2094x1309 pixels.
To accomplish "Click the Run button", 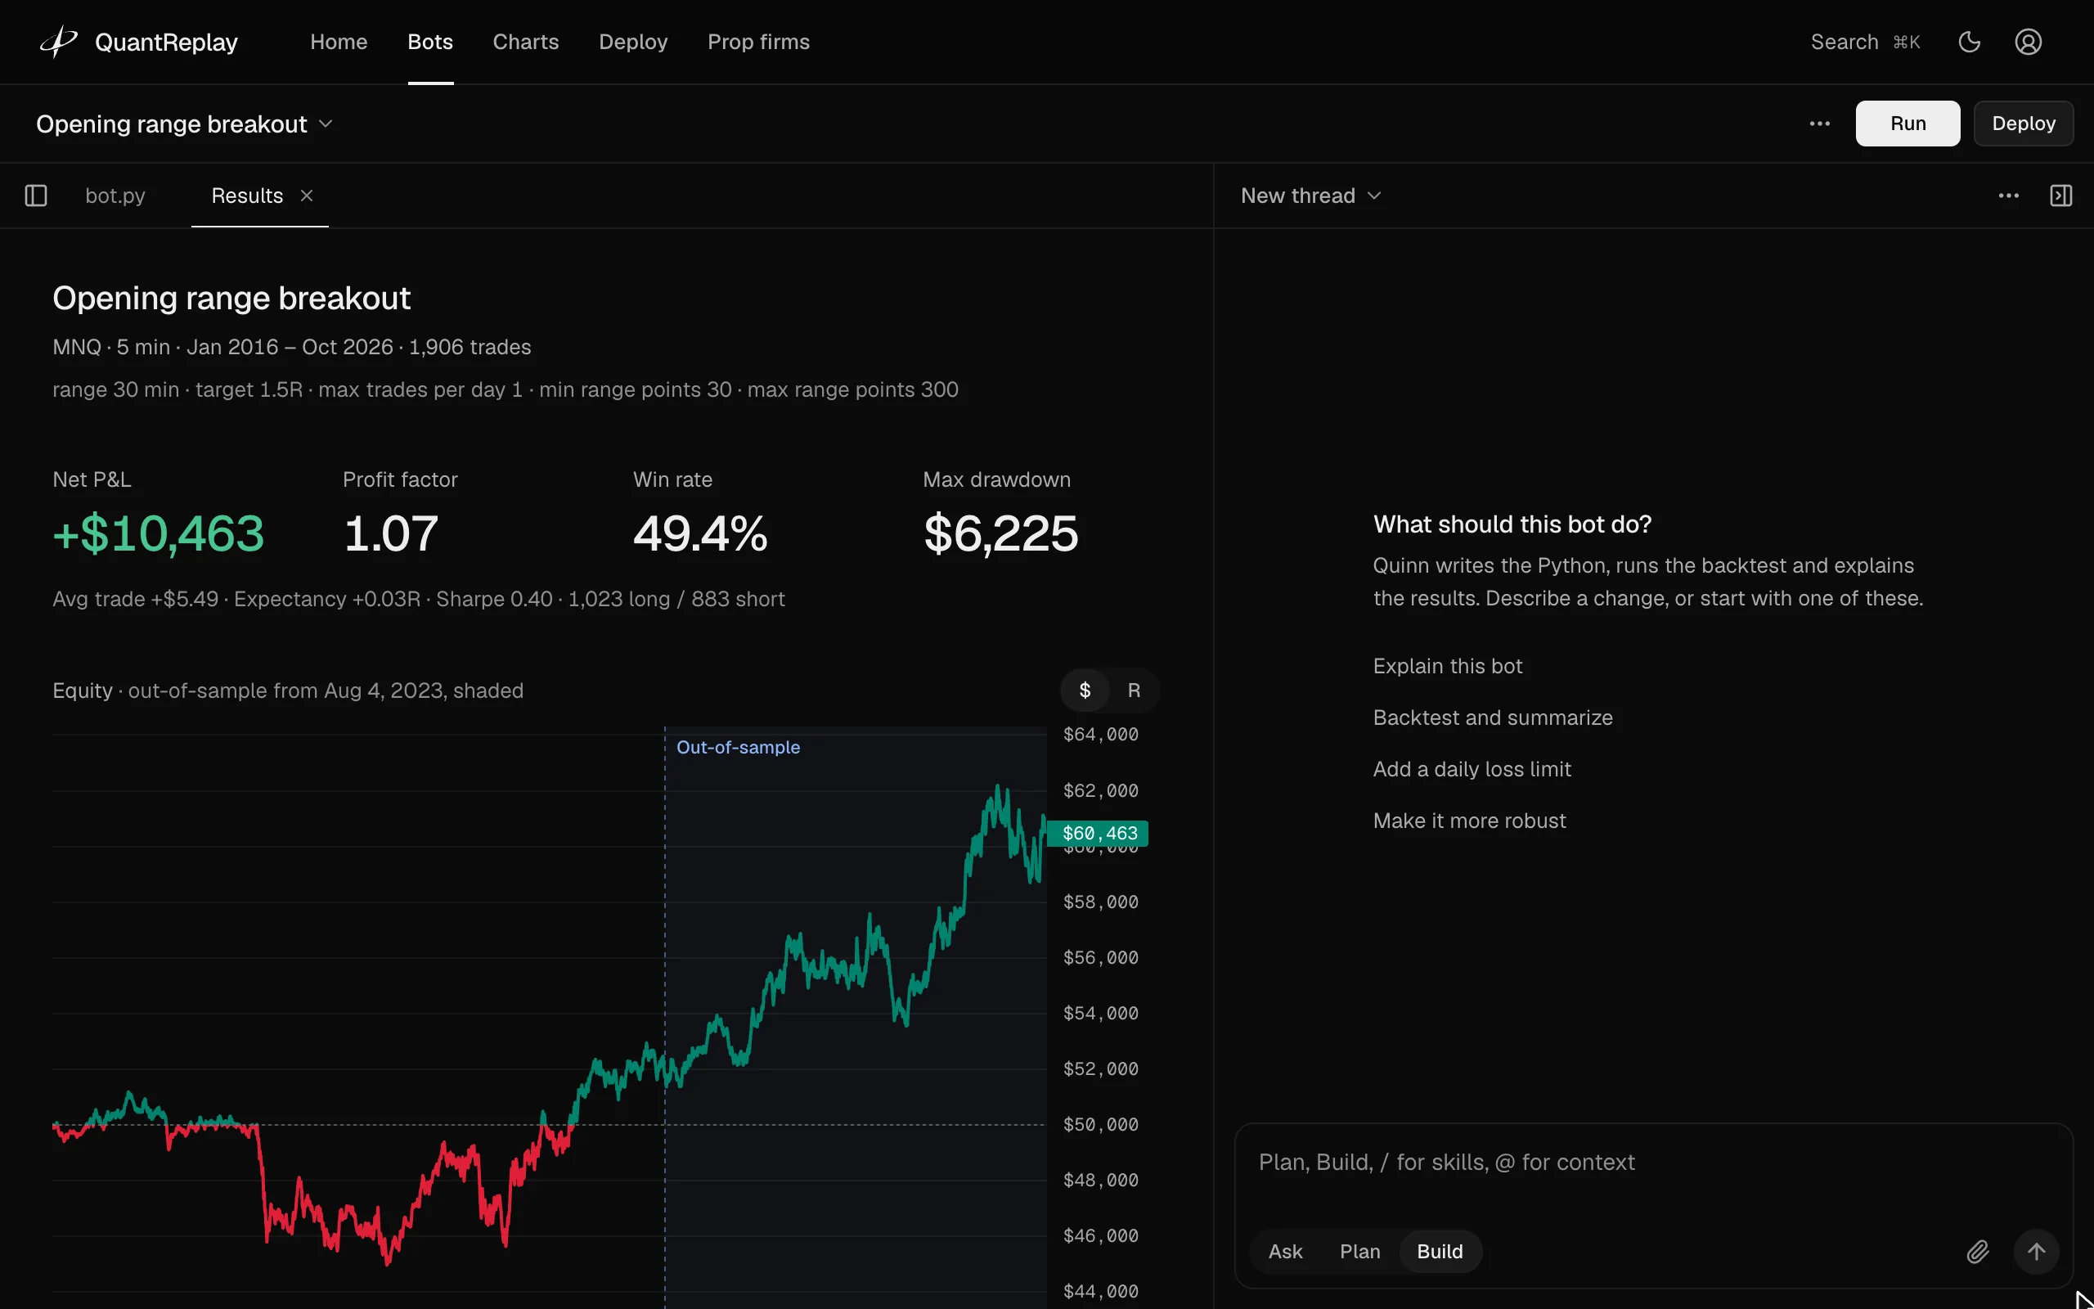I will [1908, 124].
